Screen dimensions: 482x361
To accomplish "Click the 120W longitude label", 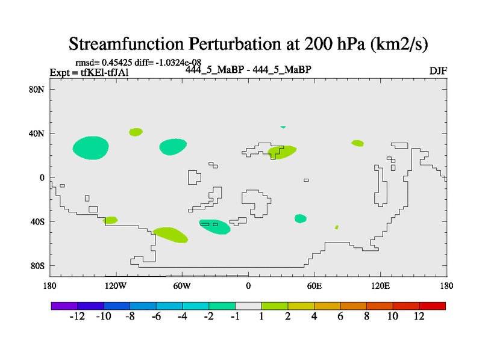I will pyautogui.click(x=116, y=286).
